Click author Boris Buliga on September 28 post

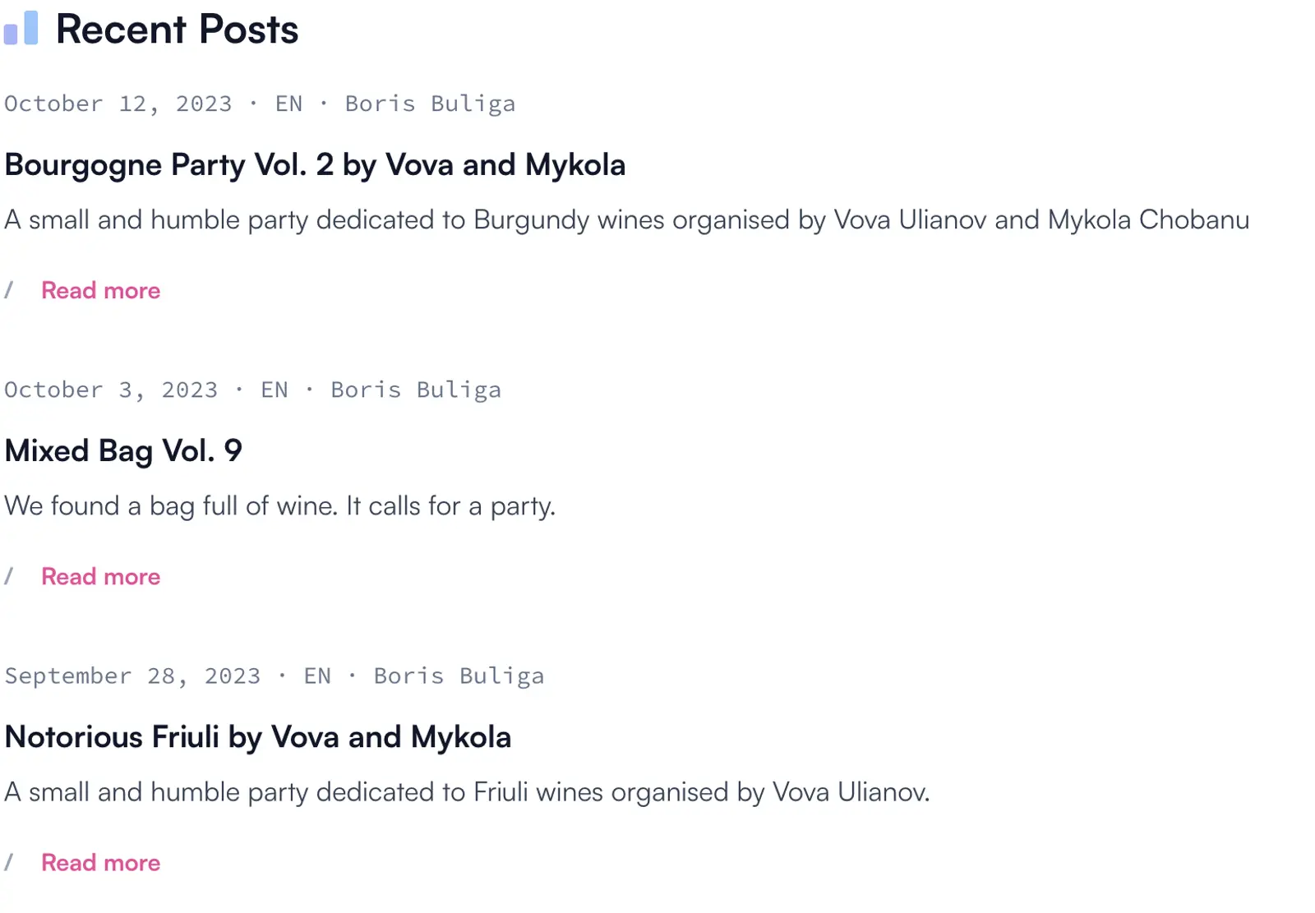459,676
